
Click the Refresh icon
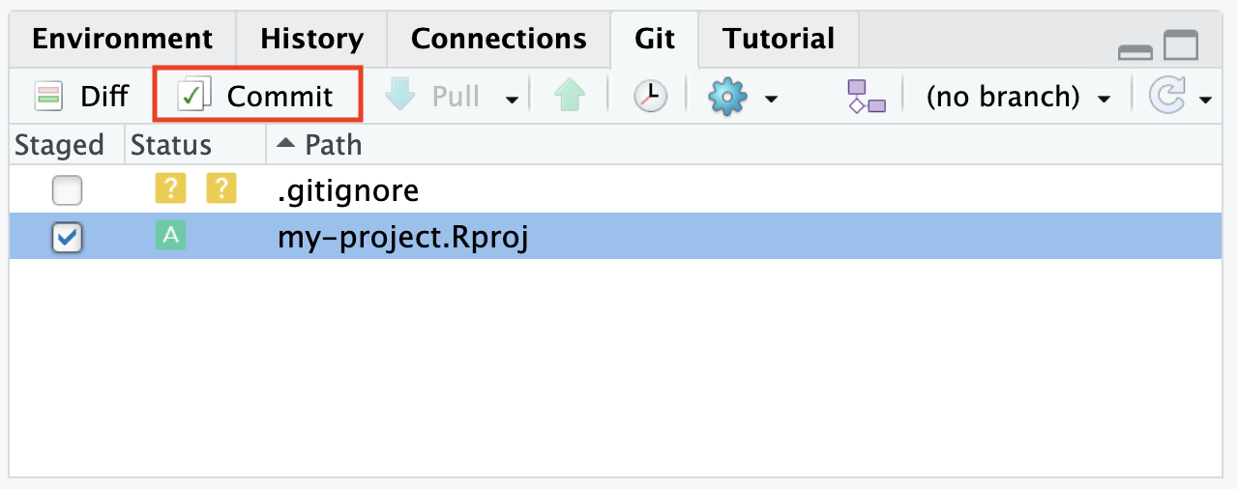(x=1164, y=96)
